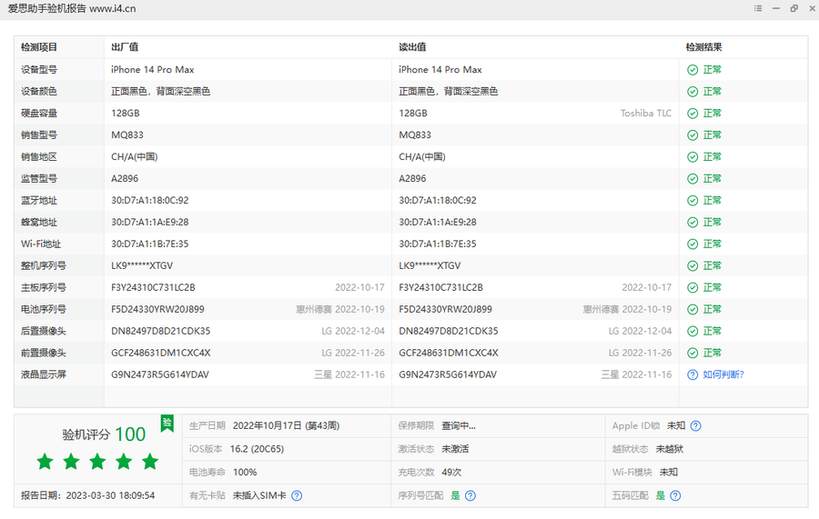Click help icon next to Apple ID锁 未知
The image size is (819, 519).
(696, 425)
